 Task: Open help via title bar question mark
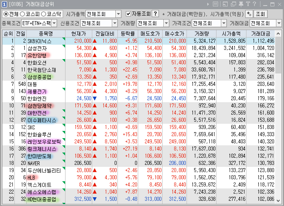click(x=254, y=4)
